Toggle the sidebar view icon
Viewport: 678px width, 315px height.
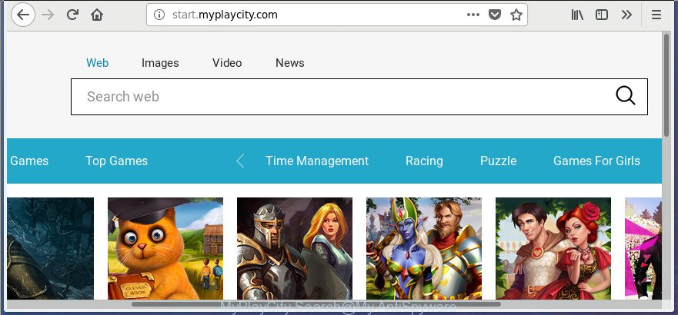[602, 15]
